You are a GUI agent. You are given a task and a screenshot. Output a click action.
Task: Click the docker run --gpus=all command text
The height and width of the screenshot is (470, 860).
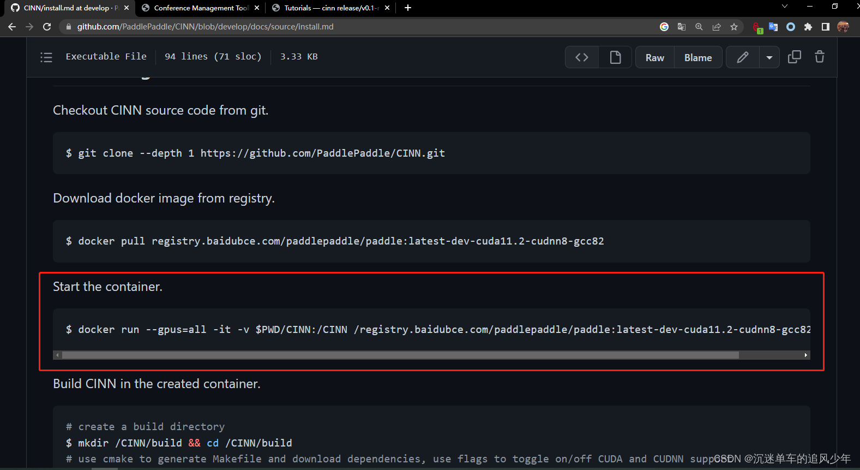point(438,330)
